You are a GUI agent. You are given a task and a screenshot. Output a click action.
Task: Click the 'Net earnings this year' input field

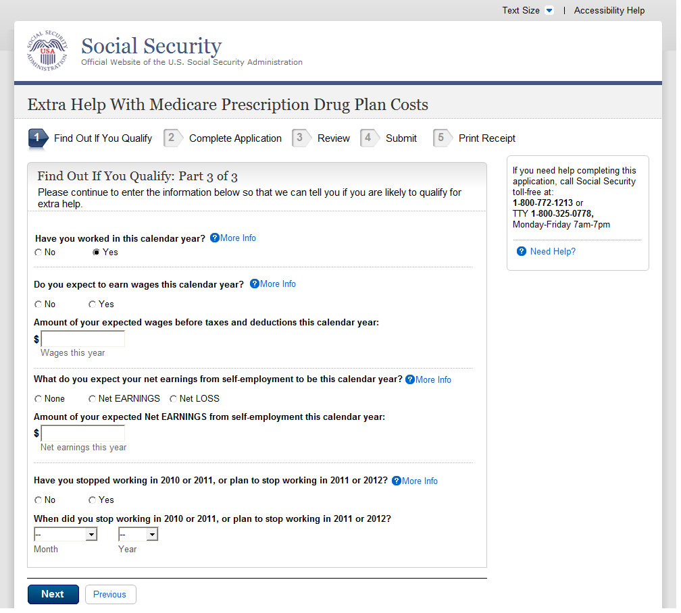(83, 433)
